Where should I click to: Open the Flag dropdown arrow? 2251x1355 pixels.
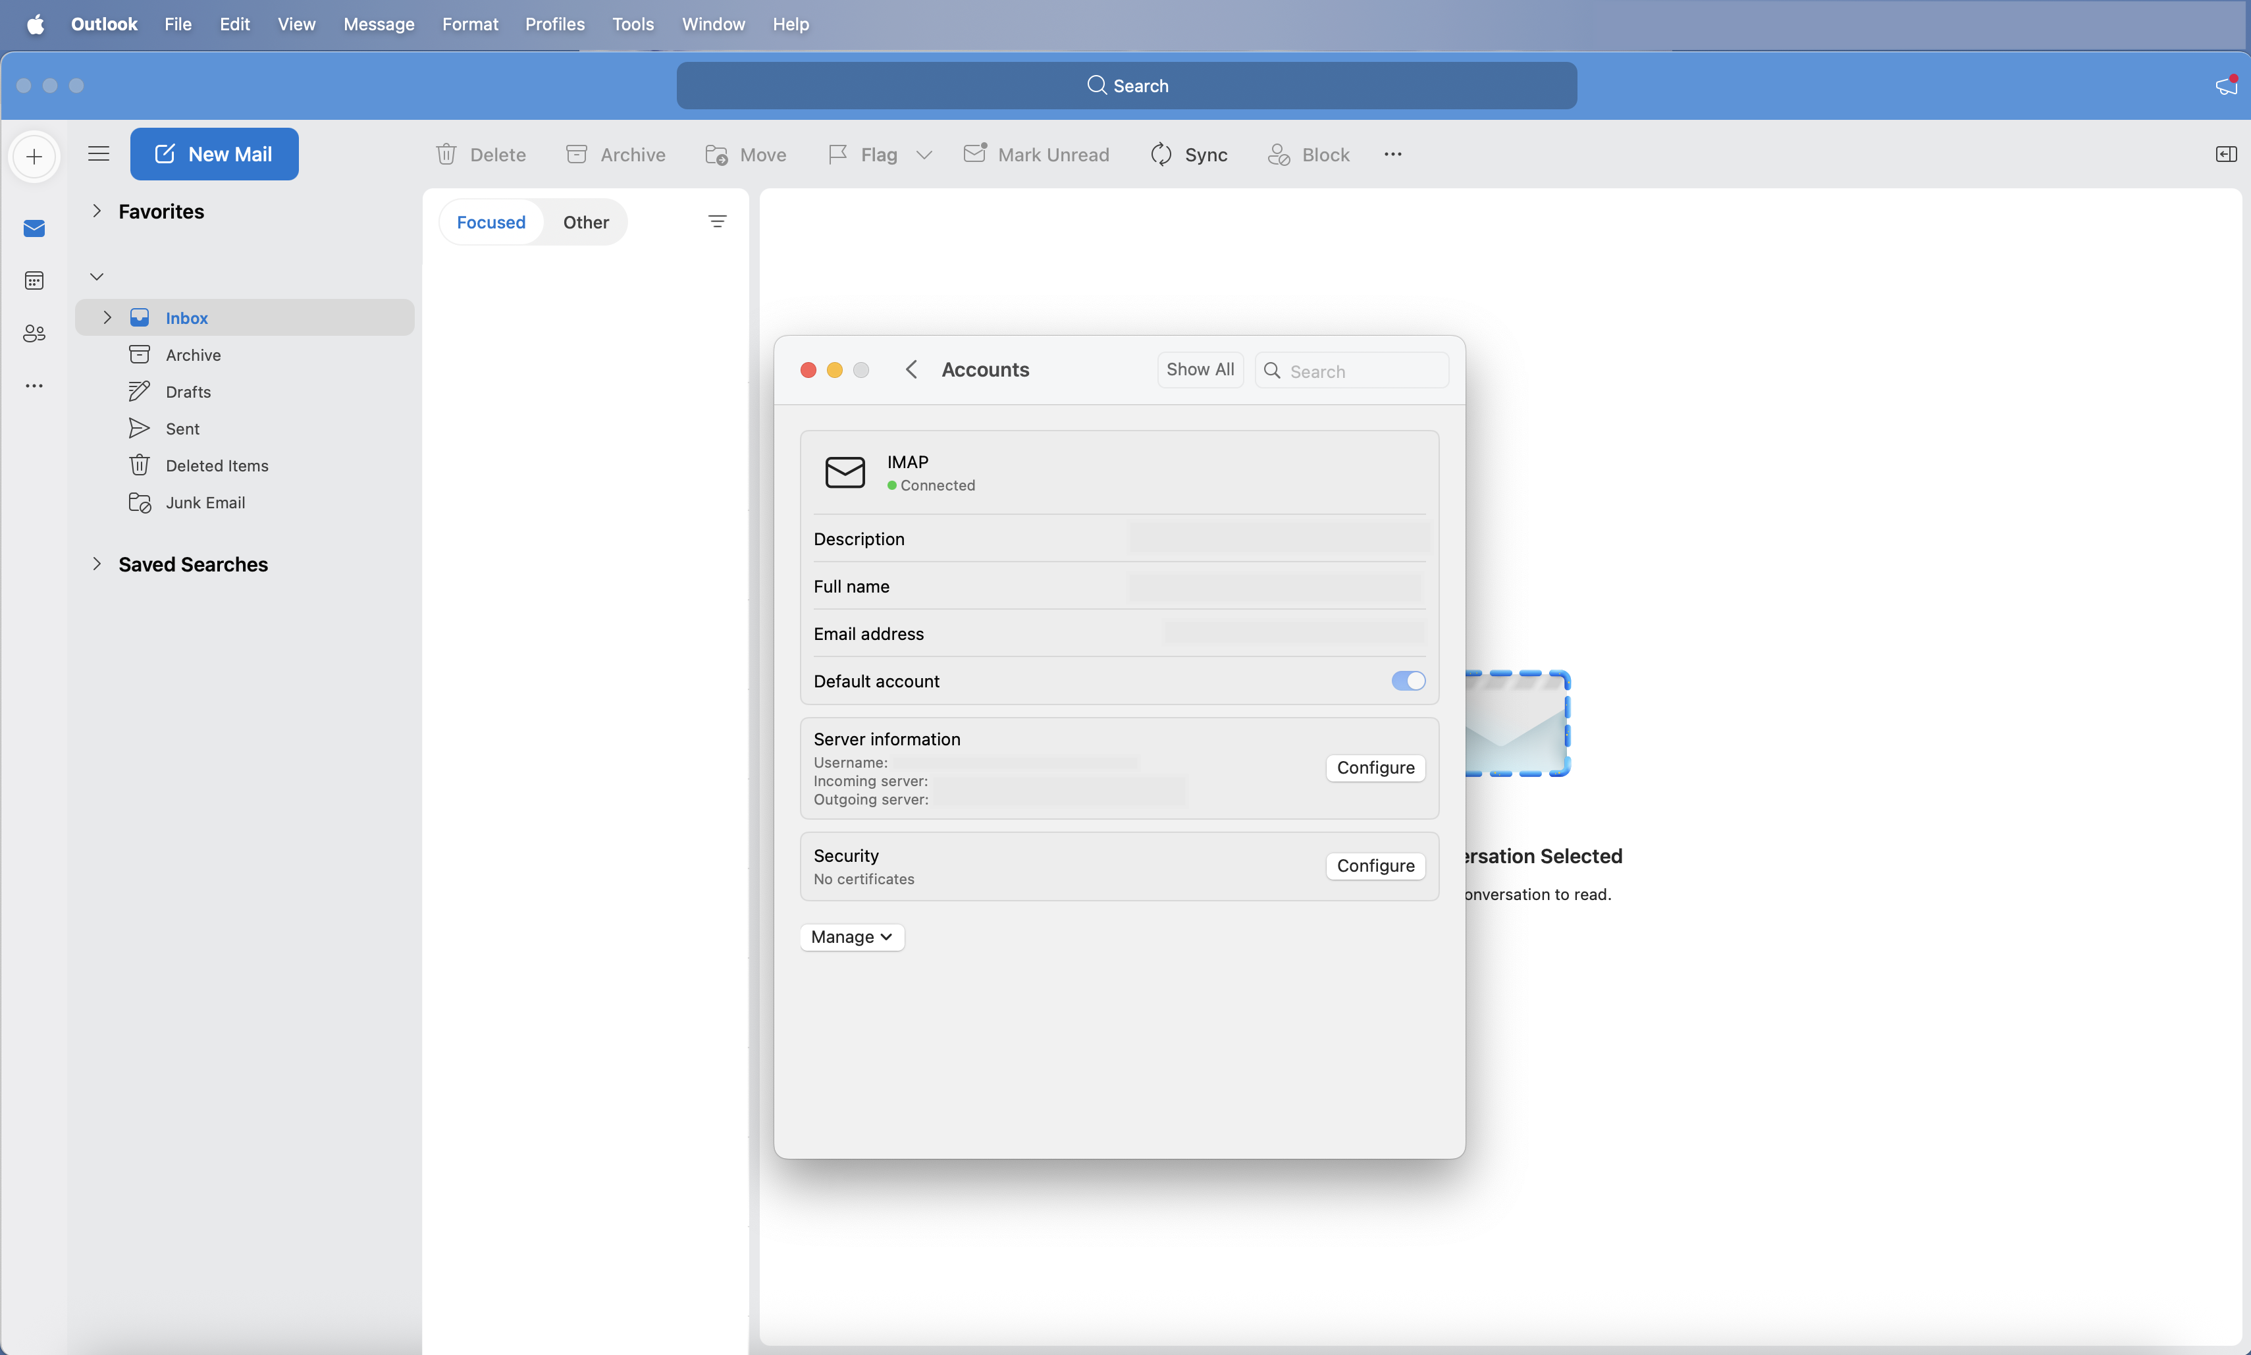(x=924, y=155)
